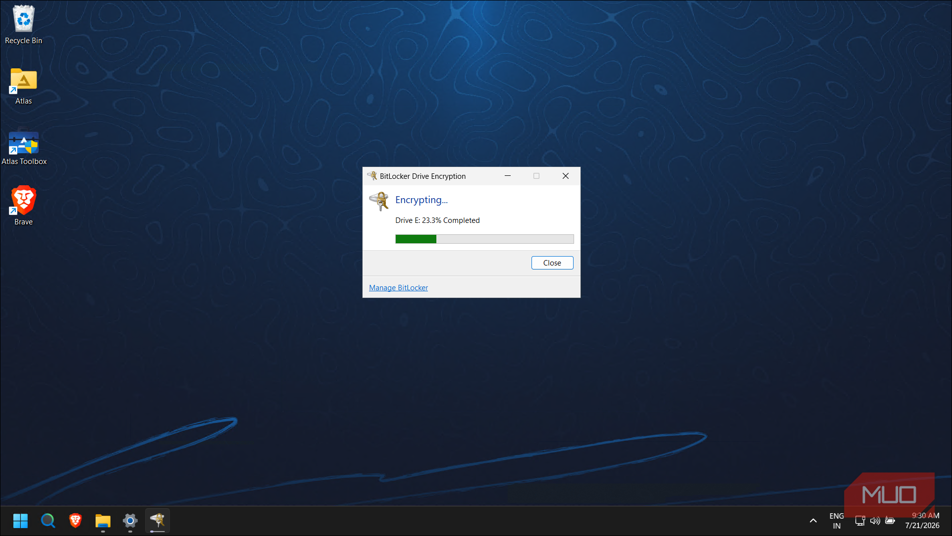The image size is (952, 536).
Task: Open volume tray icon
Action: point(875,521)
